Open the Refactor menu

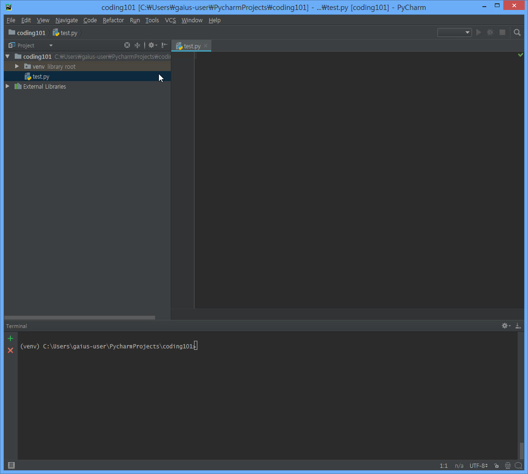pos(113,20)
